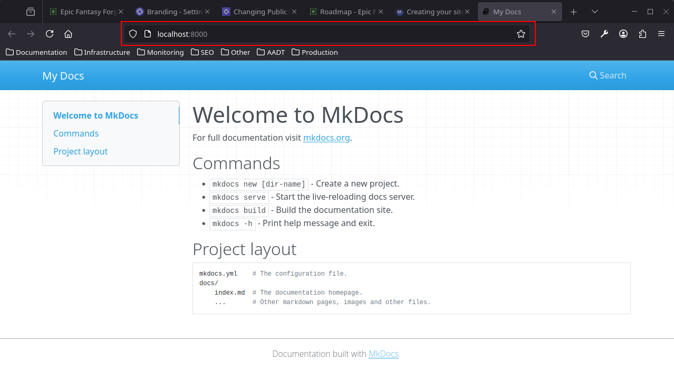Open developer tools wrench icon

tap(604, 34)
